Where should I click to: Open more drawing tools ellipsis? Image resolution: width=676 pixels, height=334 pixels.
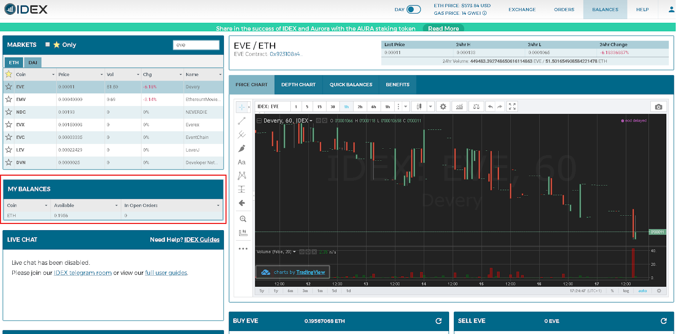(x=243, y=249)
